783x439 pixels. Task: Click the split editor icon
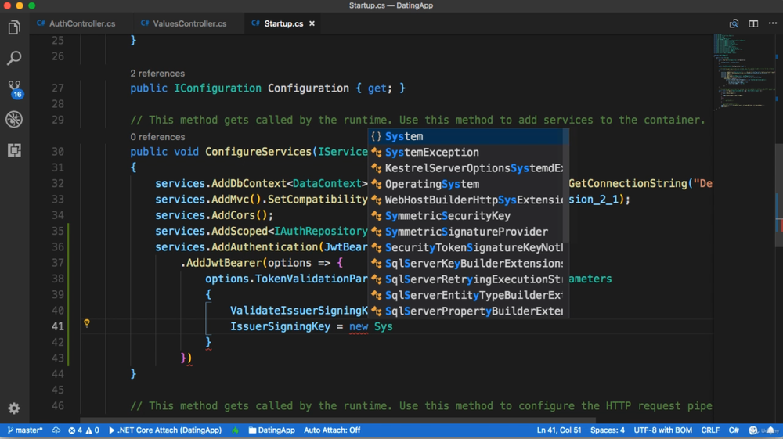pyautogui.click(x=753, y=23)
